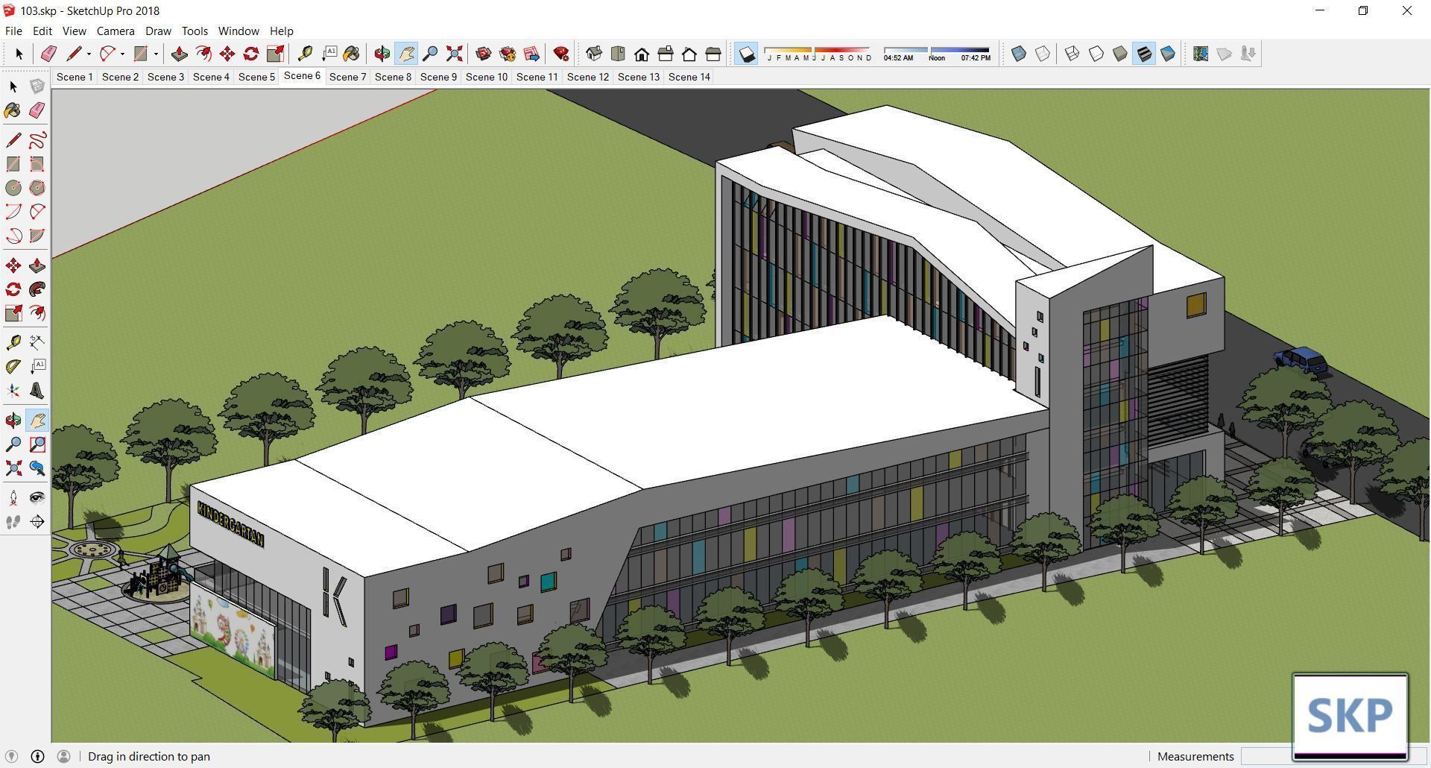Switch to Scene 1 tab
The height and width of the screenshot is (768, 1431).
(75, 77)
